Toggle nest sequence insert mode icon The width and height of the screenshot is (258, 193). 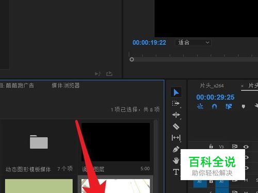[x=200, y=106]
